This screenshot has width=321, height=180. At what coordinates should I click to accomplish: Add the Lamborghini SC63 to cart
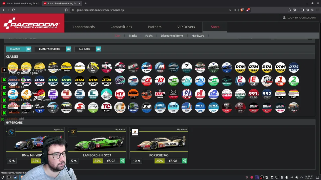pyautogui.click(x=123, y=161)
